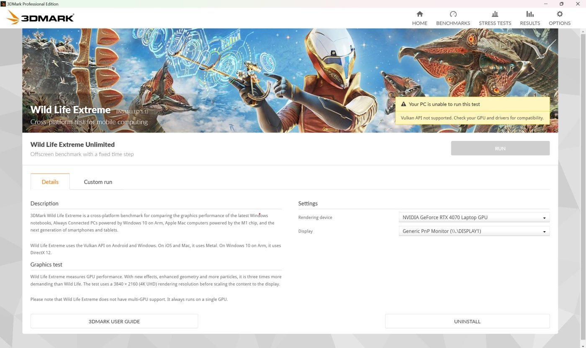Image resolution: width=586 pixels, height=348 pixels.
Task: Close the 3DMark window
Action: coord(578,4)
